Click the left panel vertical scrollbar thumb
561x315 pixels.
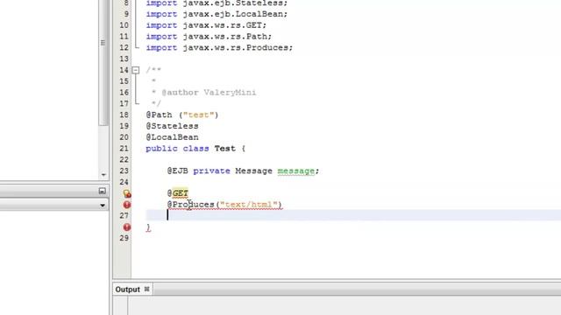pyautogui.click(x=103, y=62)
